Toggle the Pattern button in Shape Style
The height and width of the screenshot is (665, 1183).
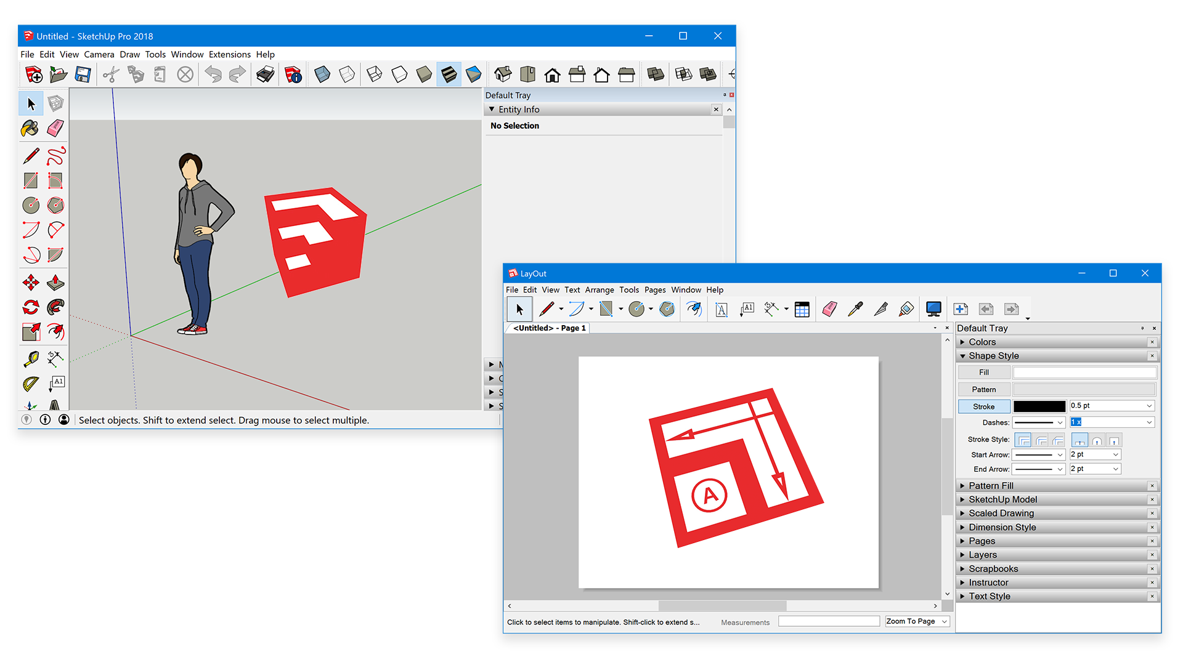click(x=984, y=389)
